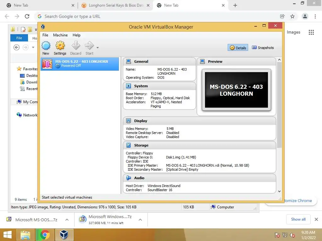The image size is (322, 241).
Task: Select the MS-DOS 6.22 - 403 LONGHORN machine
Action: (x=80, y=64)
